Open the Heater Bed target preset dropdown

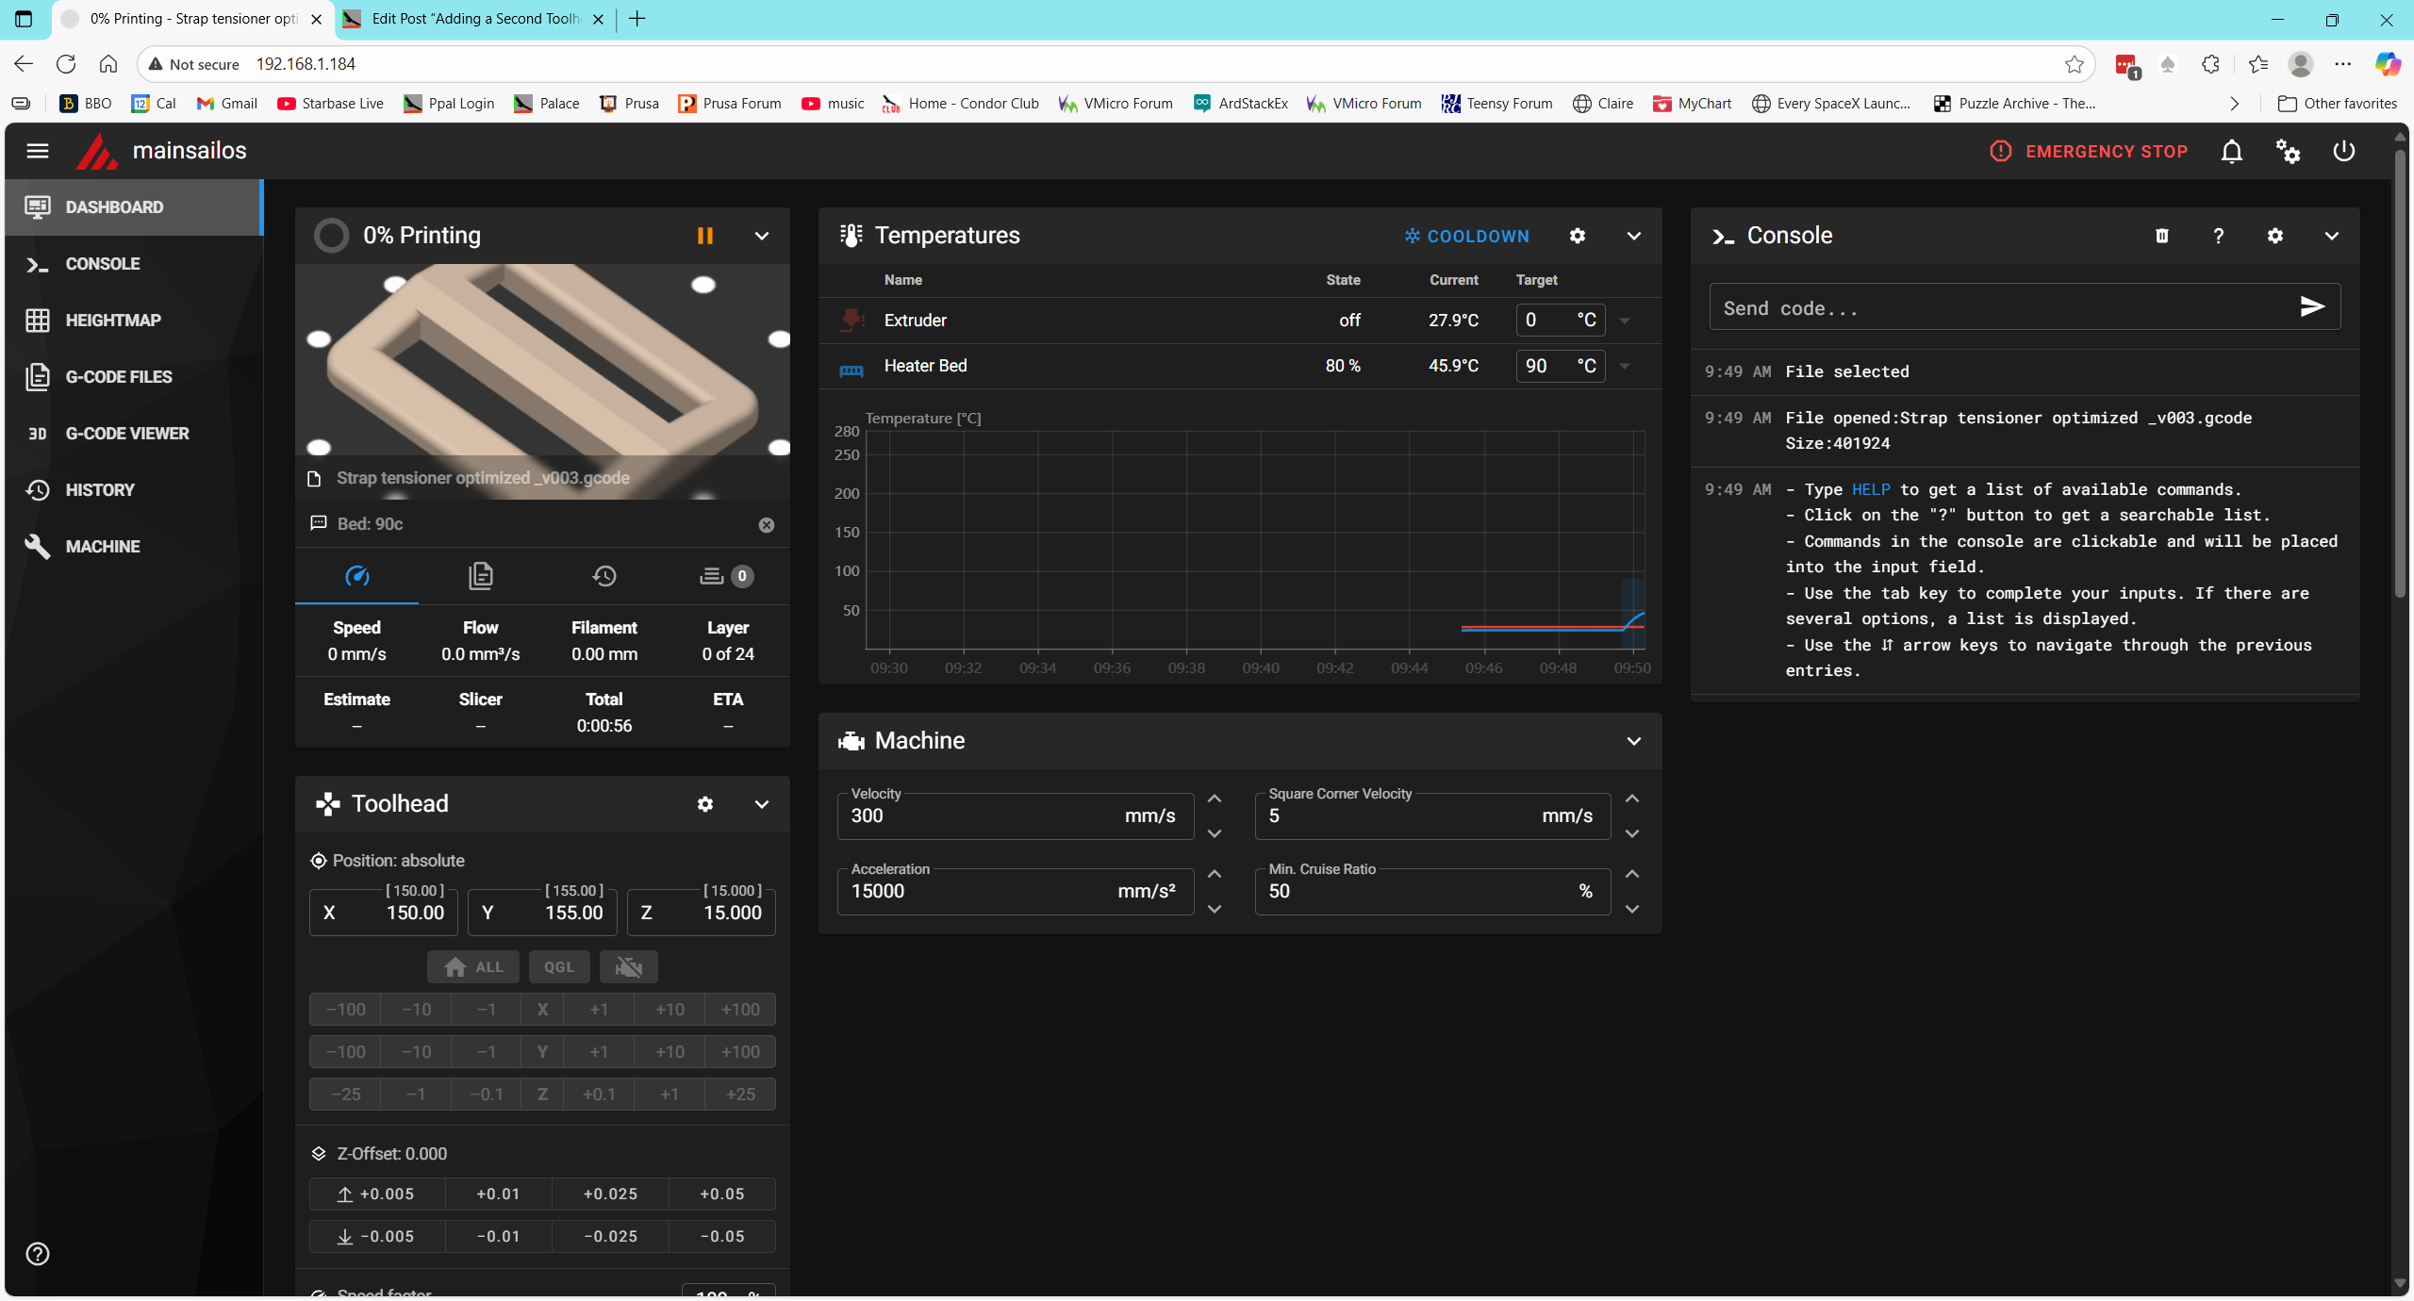coord(1625,366)
